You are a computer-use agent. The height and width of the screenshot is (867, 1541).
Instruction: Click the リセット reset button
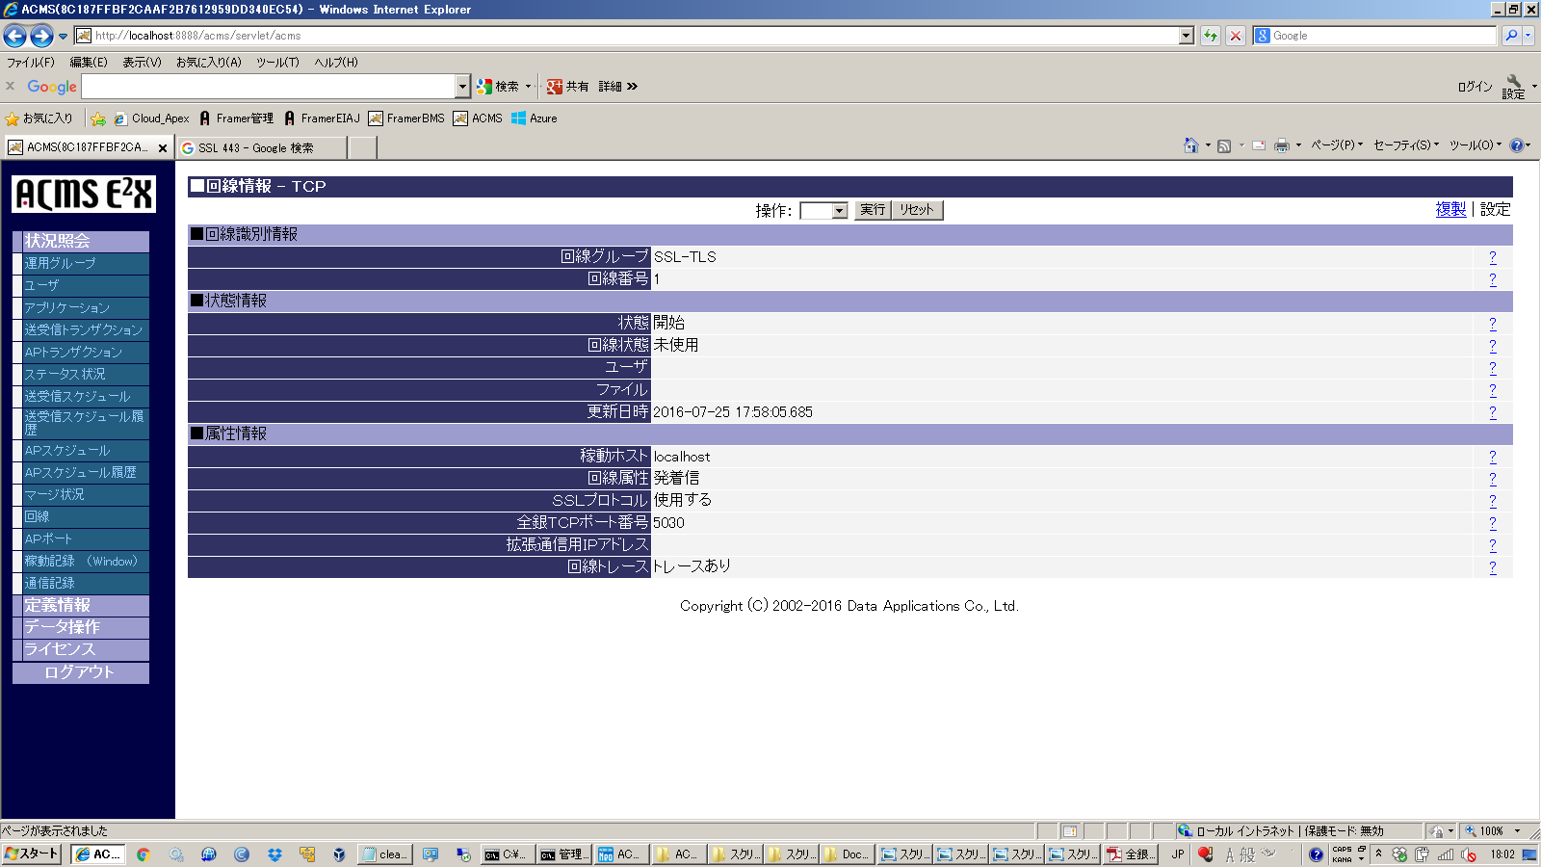pos(917,210)
